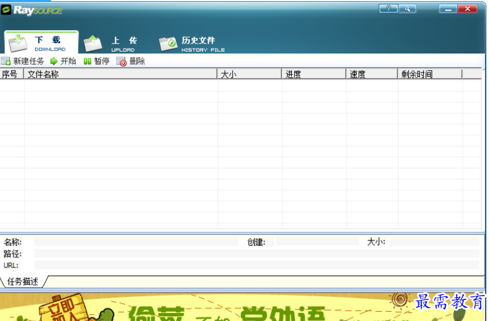Click the 创建 field

317,241
